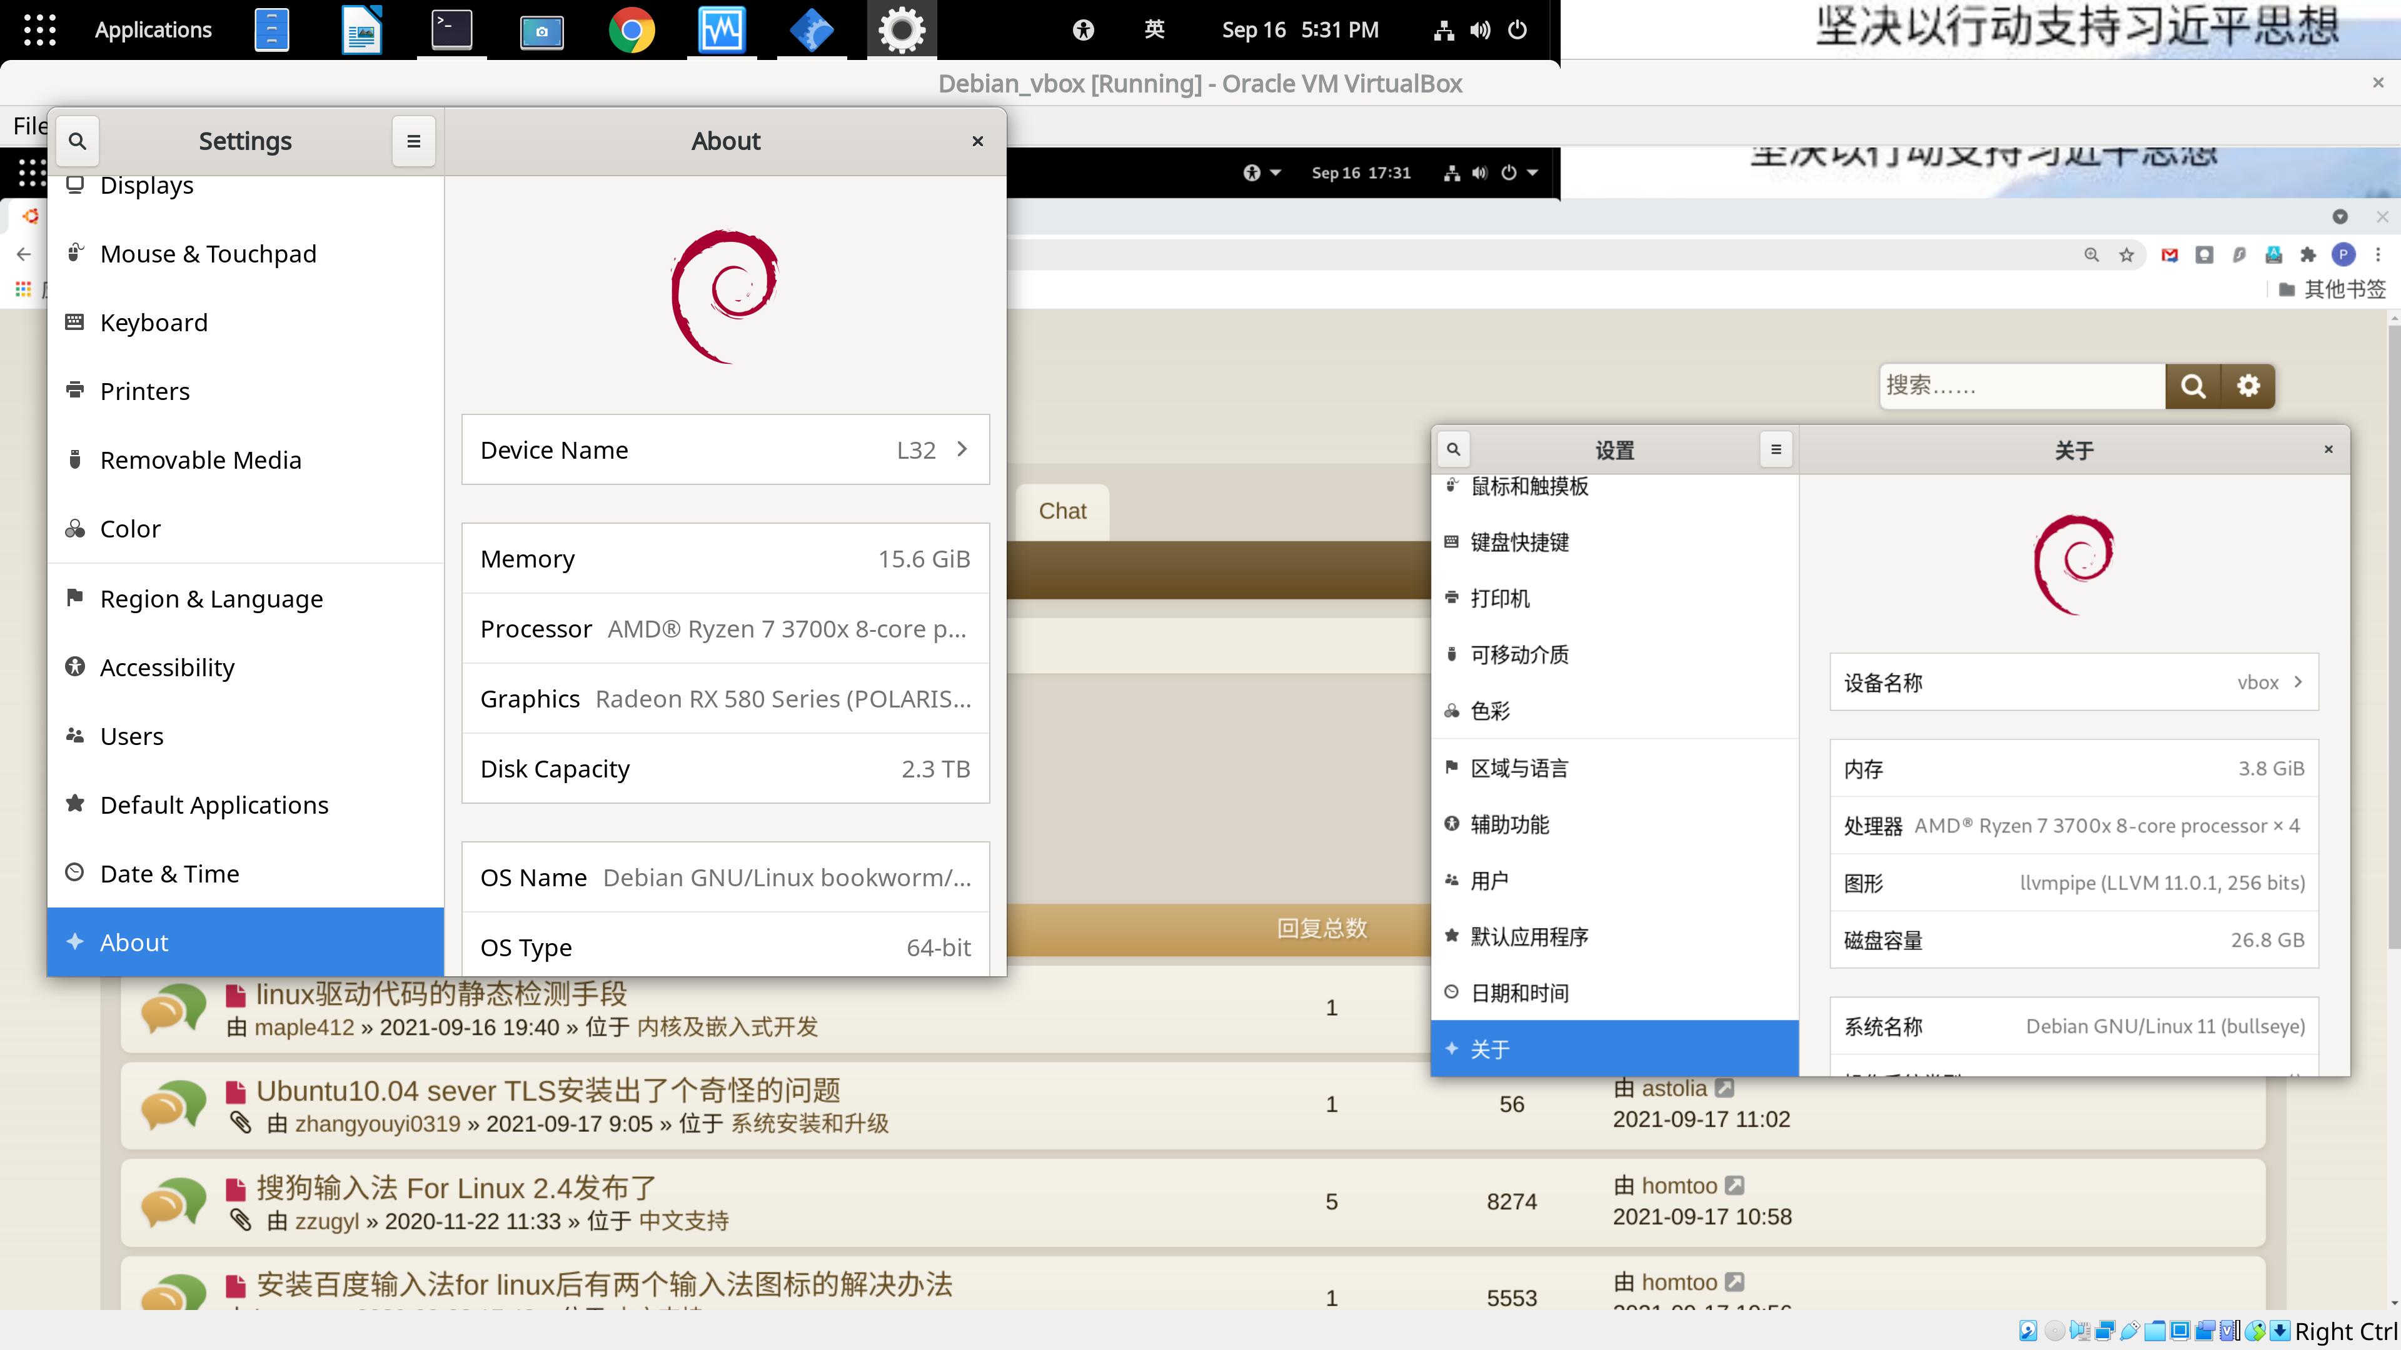Open LibreOffice Writer from top bar
The height and width of the screenshot is (1350, 2401).
361,30
